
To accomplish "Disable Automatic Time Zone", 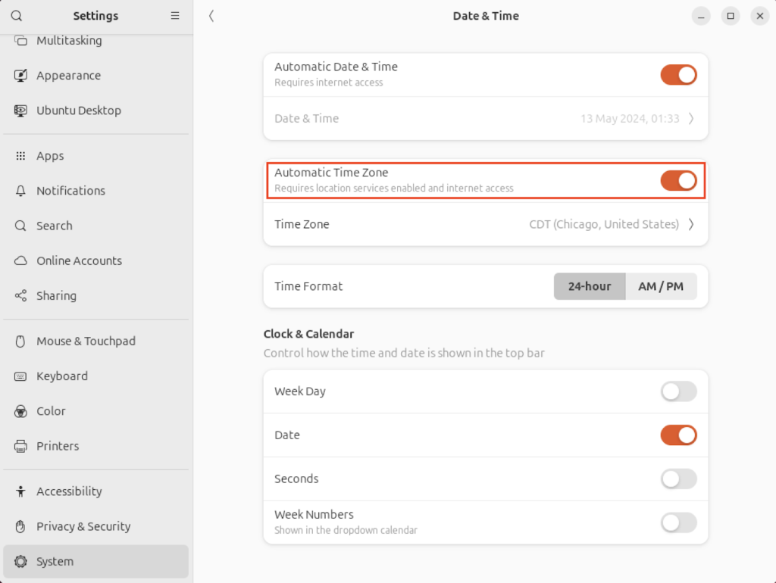I will [x=678, y=180].
